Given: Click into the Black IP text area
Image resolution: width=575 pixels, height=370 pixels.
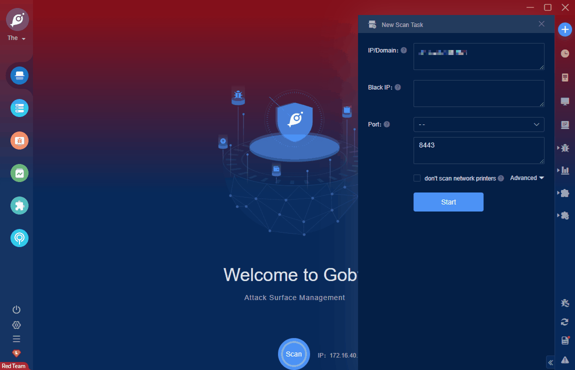Looking at the screenshot, I should pyautogui.click(x=479, y=93).
